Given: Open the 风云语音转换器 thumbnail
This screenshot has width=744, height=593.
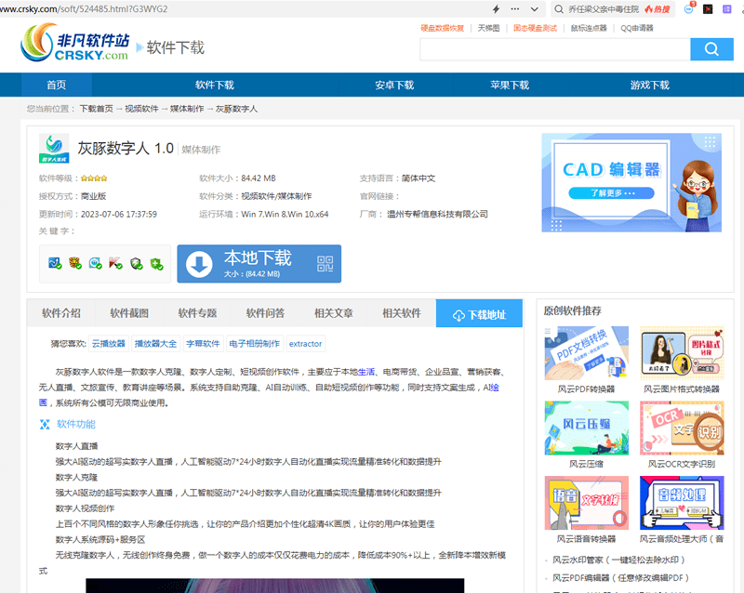Looking at the screenshot, I should click(x=587, y=503).
